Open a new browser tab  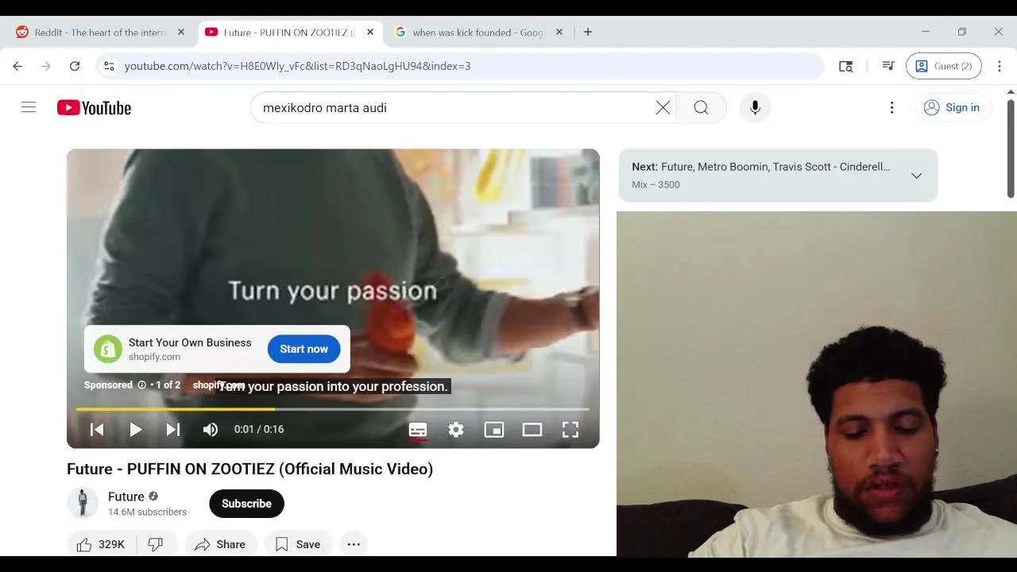tap(588, 33)
